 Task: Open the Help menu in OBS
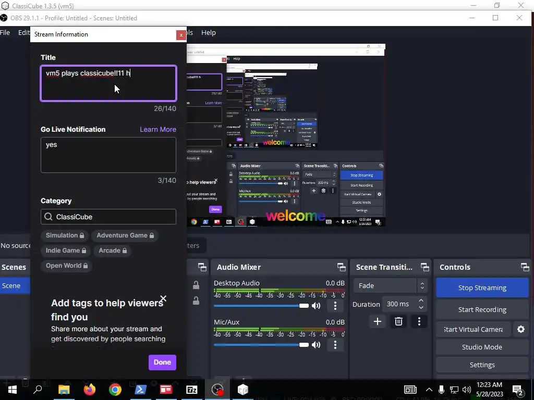209,33
